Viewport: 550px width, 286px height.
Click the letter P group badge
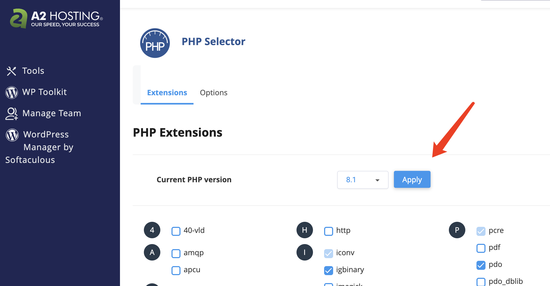(457, 230)
